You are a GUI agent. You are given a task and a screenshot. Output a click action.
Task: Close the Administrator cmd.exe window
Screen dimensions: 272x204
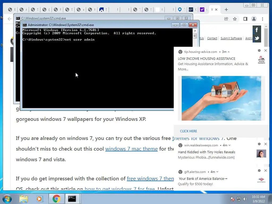click(x=193, y=25)
